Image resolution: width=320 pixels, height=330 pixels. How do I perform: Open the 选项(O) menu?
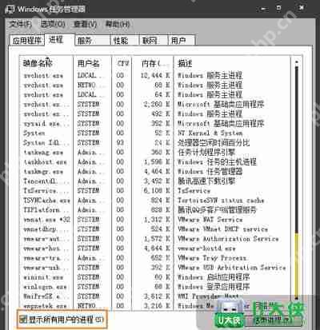coord(53,24)
